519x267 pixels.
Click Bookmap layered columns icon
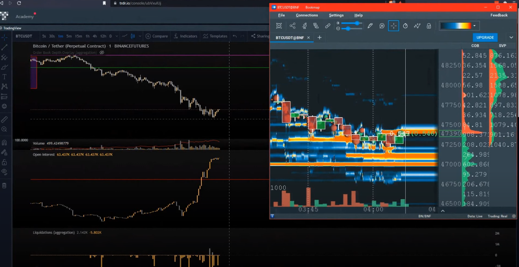pyautogui.click(x=316, y=26)
